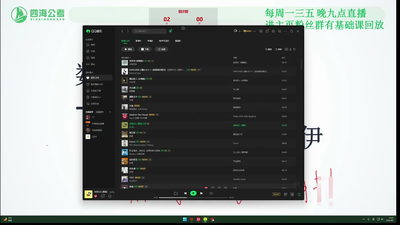
Task: Open the 排序 sort dropdown
Action: click(x=278, y=49)
